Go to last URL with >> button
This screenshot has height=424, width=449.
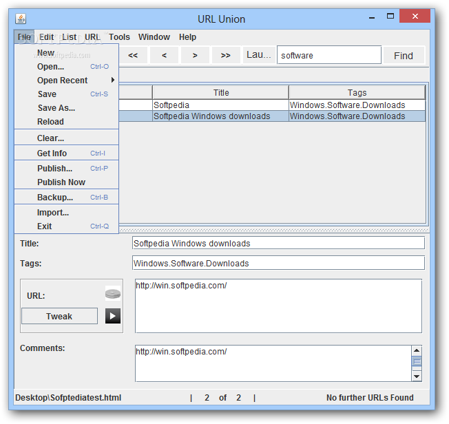pyautogui.click(x=226, y=55)
